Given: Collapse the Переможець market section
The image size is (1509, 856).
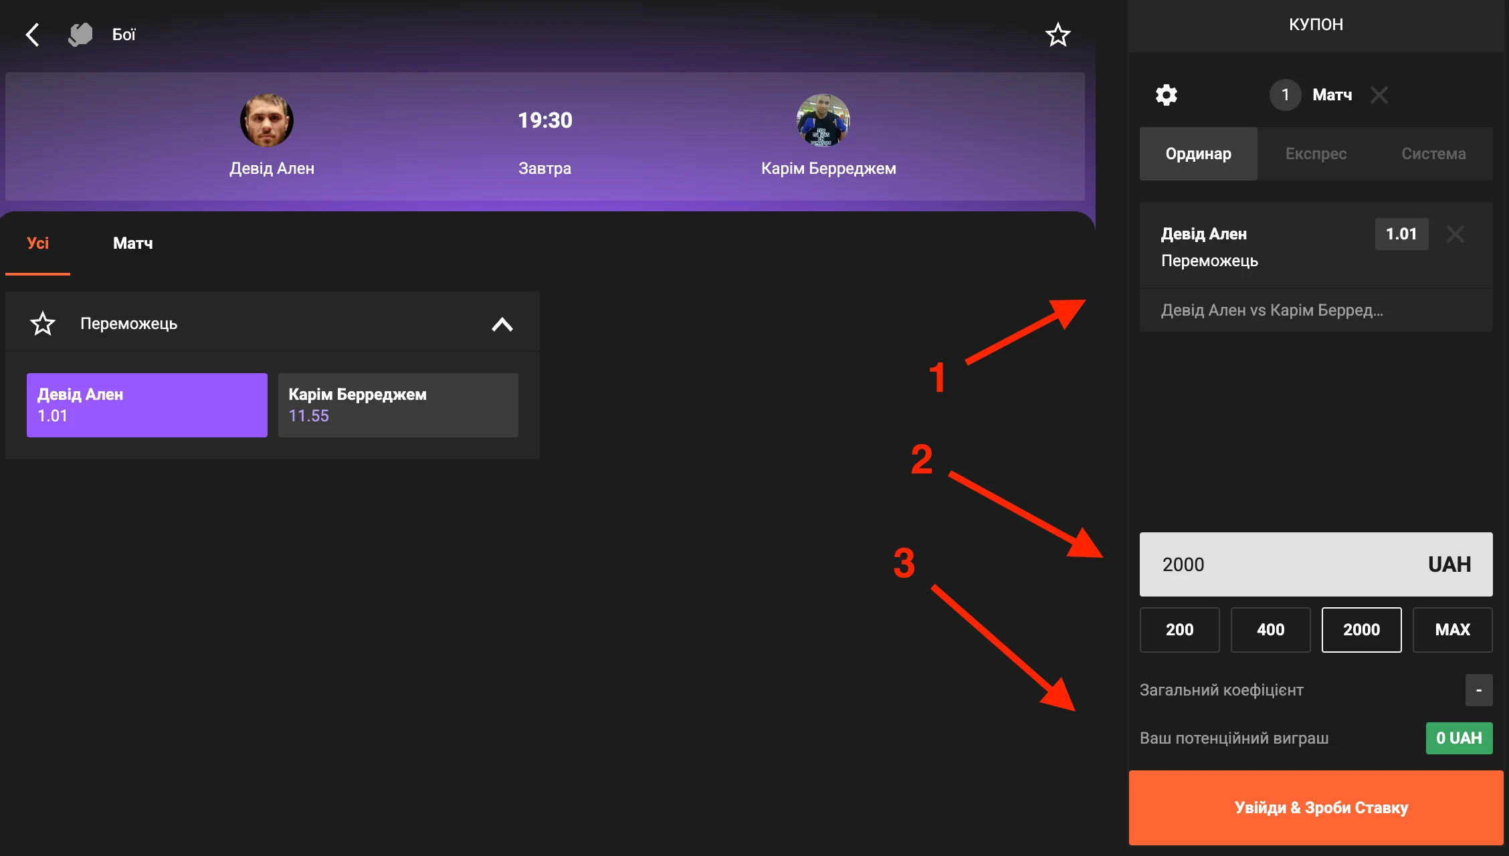Looking at the screenshot, I should [502, 324].
